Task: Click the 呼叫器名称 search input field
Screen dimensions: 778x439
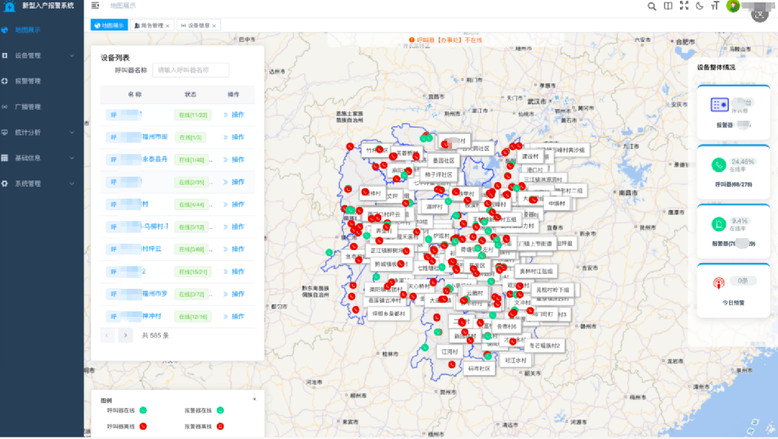Action: 191,70
